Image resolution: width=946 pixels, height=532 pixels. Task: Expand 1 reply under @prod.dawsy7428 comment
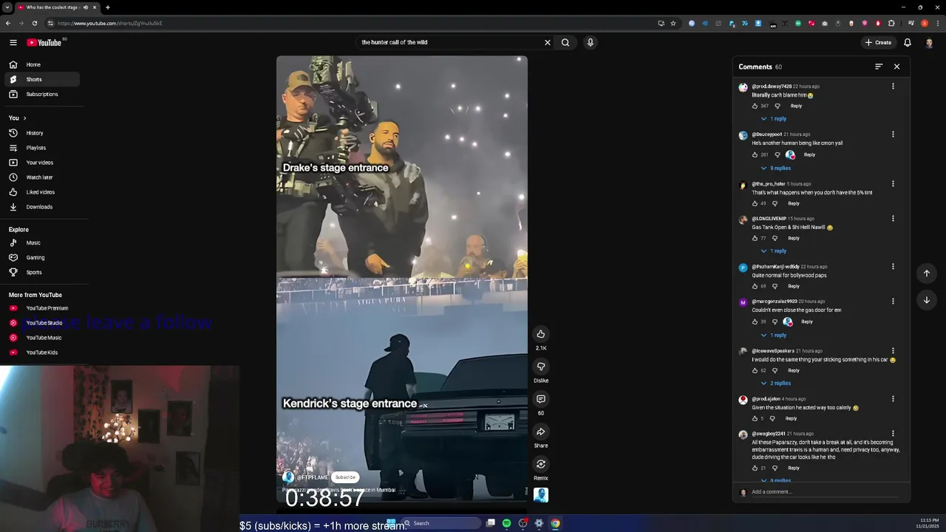[x=774, y=119]
